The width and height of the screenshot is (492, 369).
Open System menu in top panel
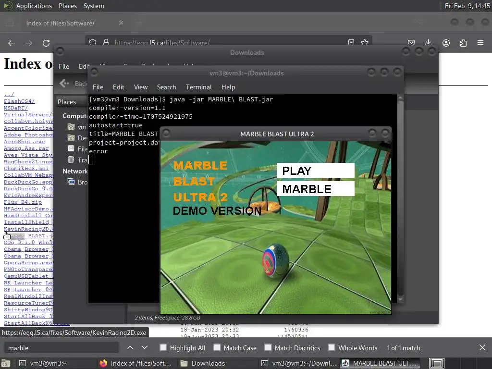[94, 6]
